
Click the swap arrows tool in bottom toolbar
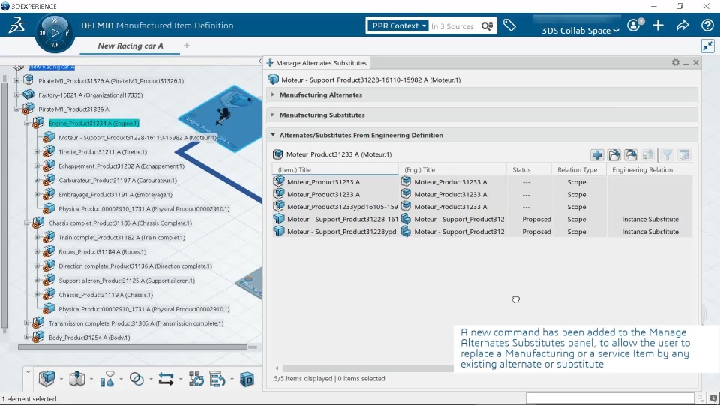[166, 379]
